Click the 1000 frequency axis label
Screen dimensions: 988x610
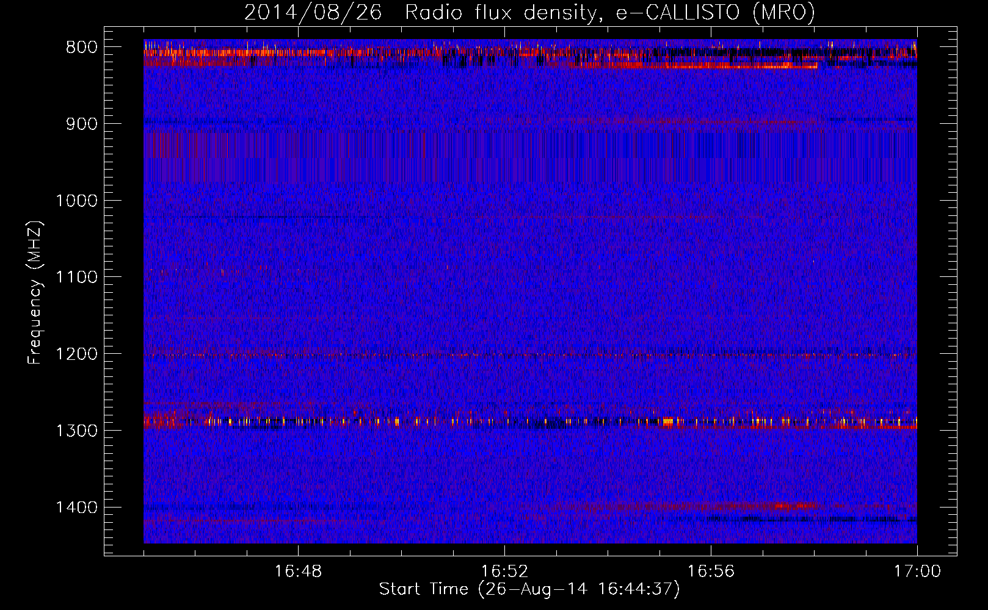76,201
